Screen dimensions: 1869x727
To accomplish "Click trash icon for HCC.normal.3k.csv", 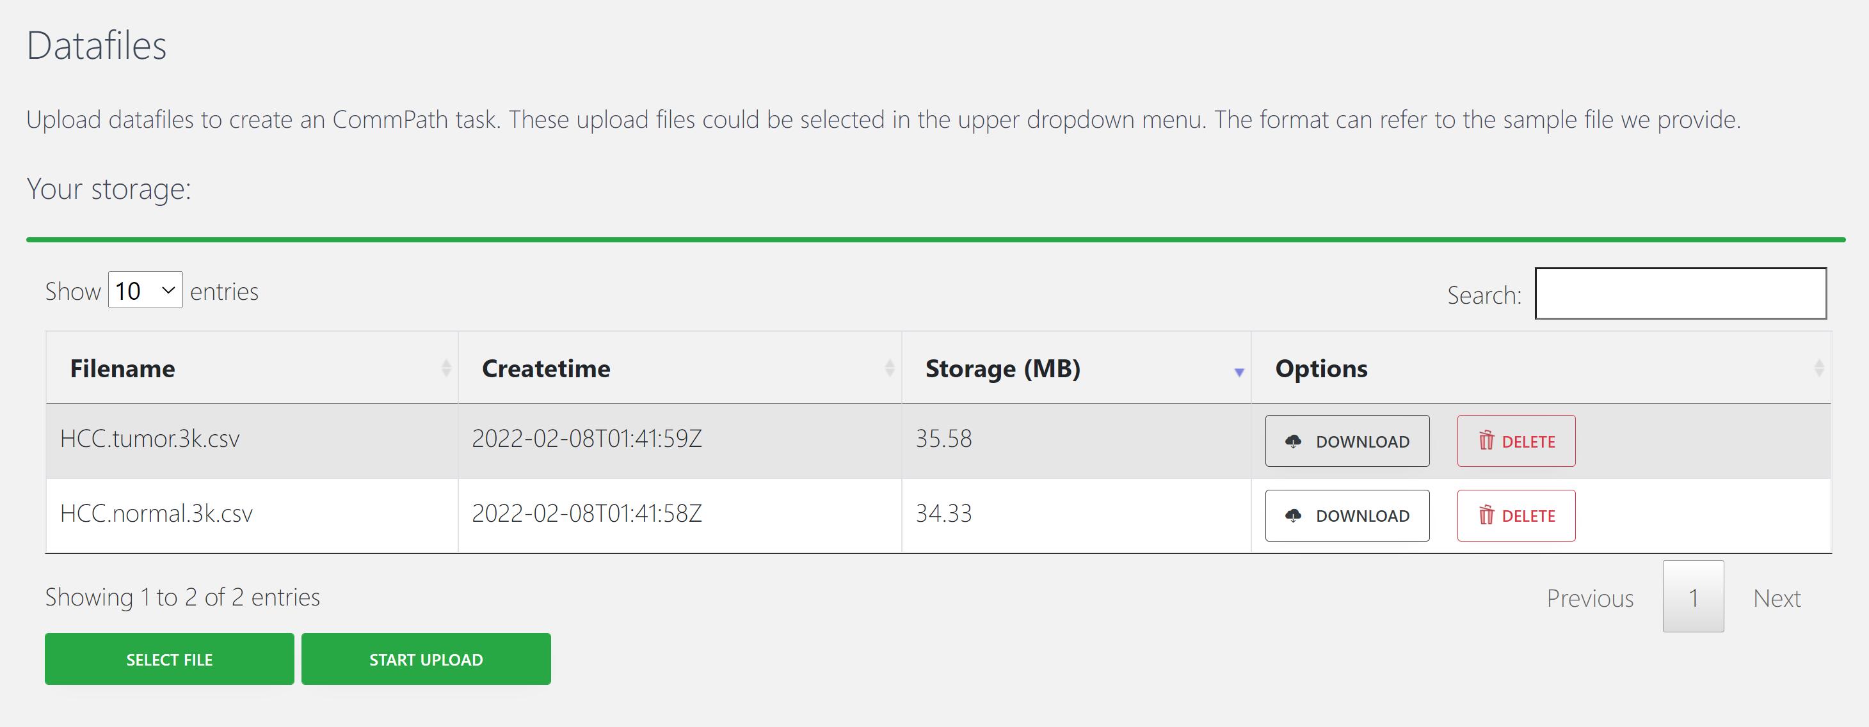I will (x=1487, y=515).
